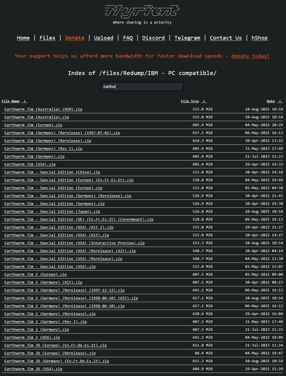Go to the Donate page
The image size is (286, 376).
pos(75,38)
